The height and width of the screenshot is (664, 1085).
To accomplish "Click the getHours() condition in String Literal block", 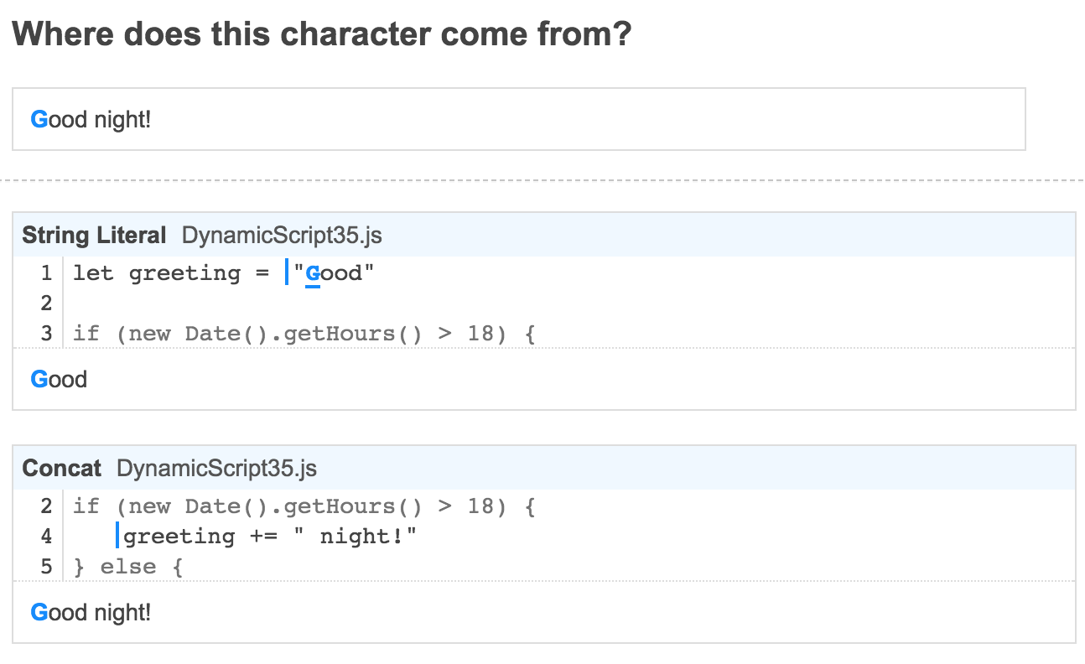I will coord(304,334).
